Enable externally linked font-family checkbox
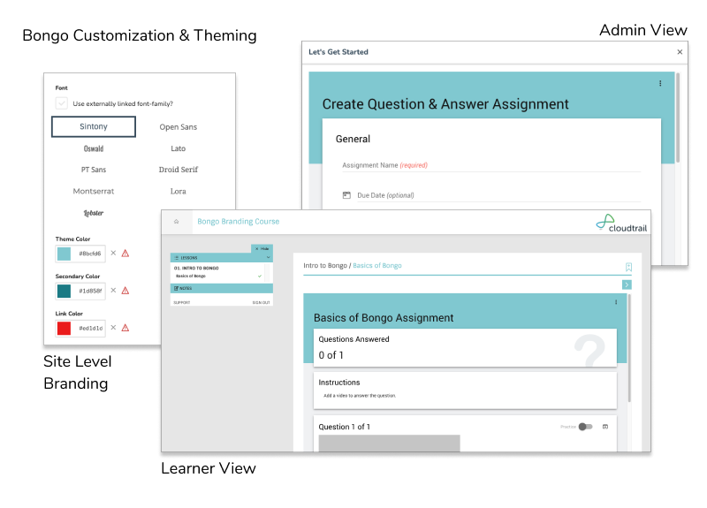 point(61,103)
